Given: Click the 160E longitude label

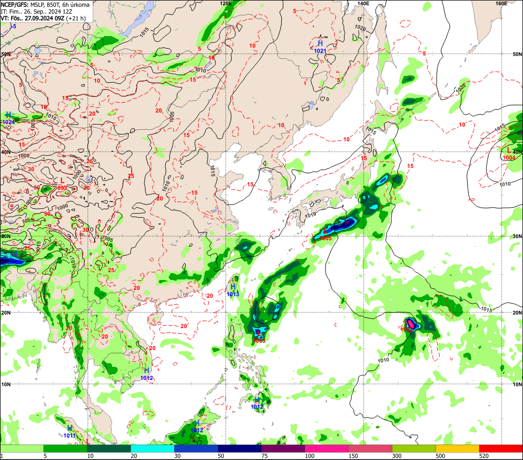Looking at the screenshot, I should point(502,3).
